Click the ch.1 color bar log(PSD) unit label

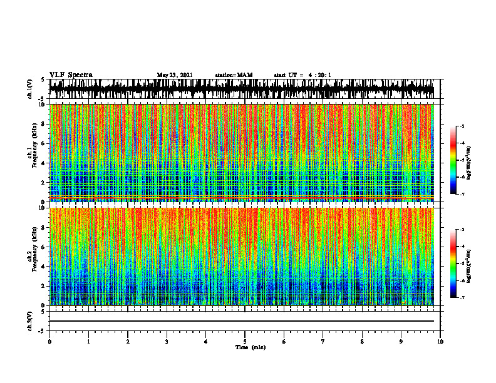coord(469,163)
